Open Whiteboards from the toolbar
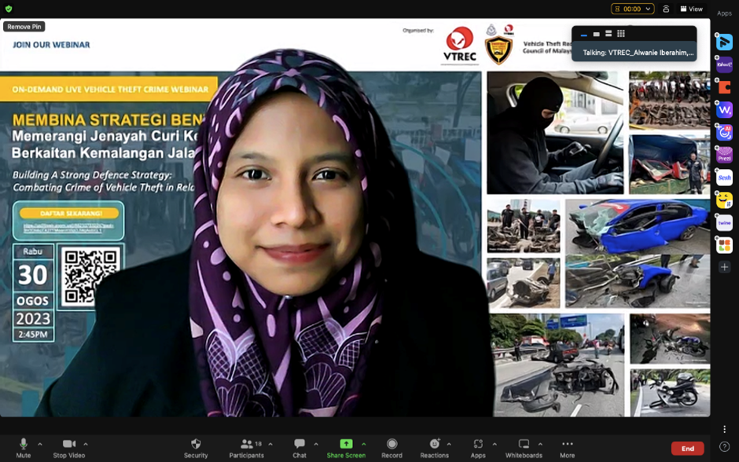This screenshot has width=739, height=462. tap(524, 445)
